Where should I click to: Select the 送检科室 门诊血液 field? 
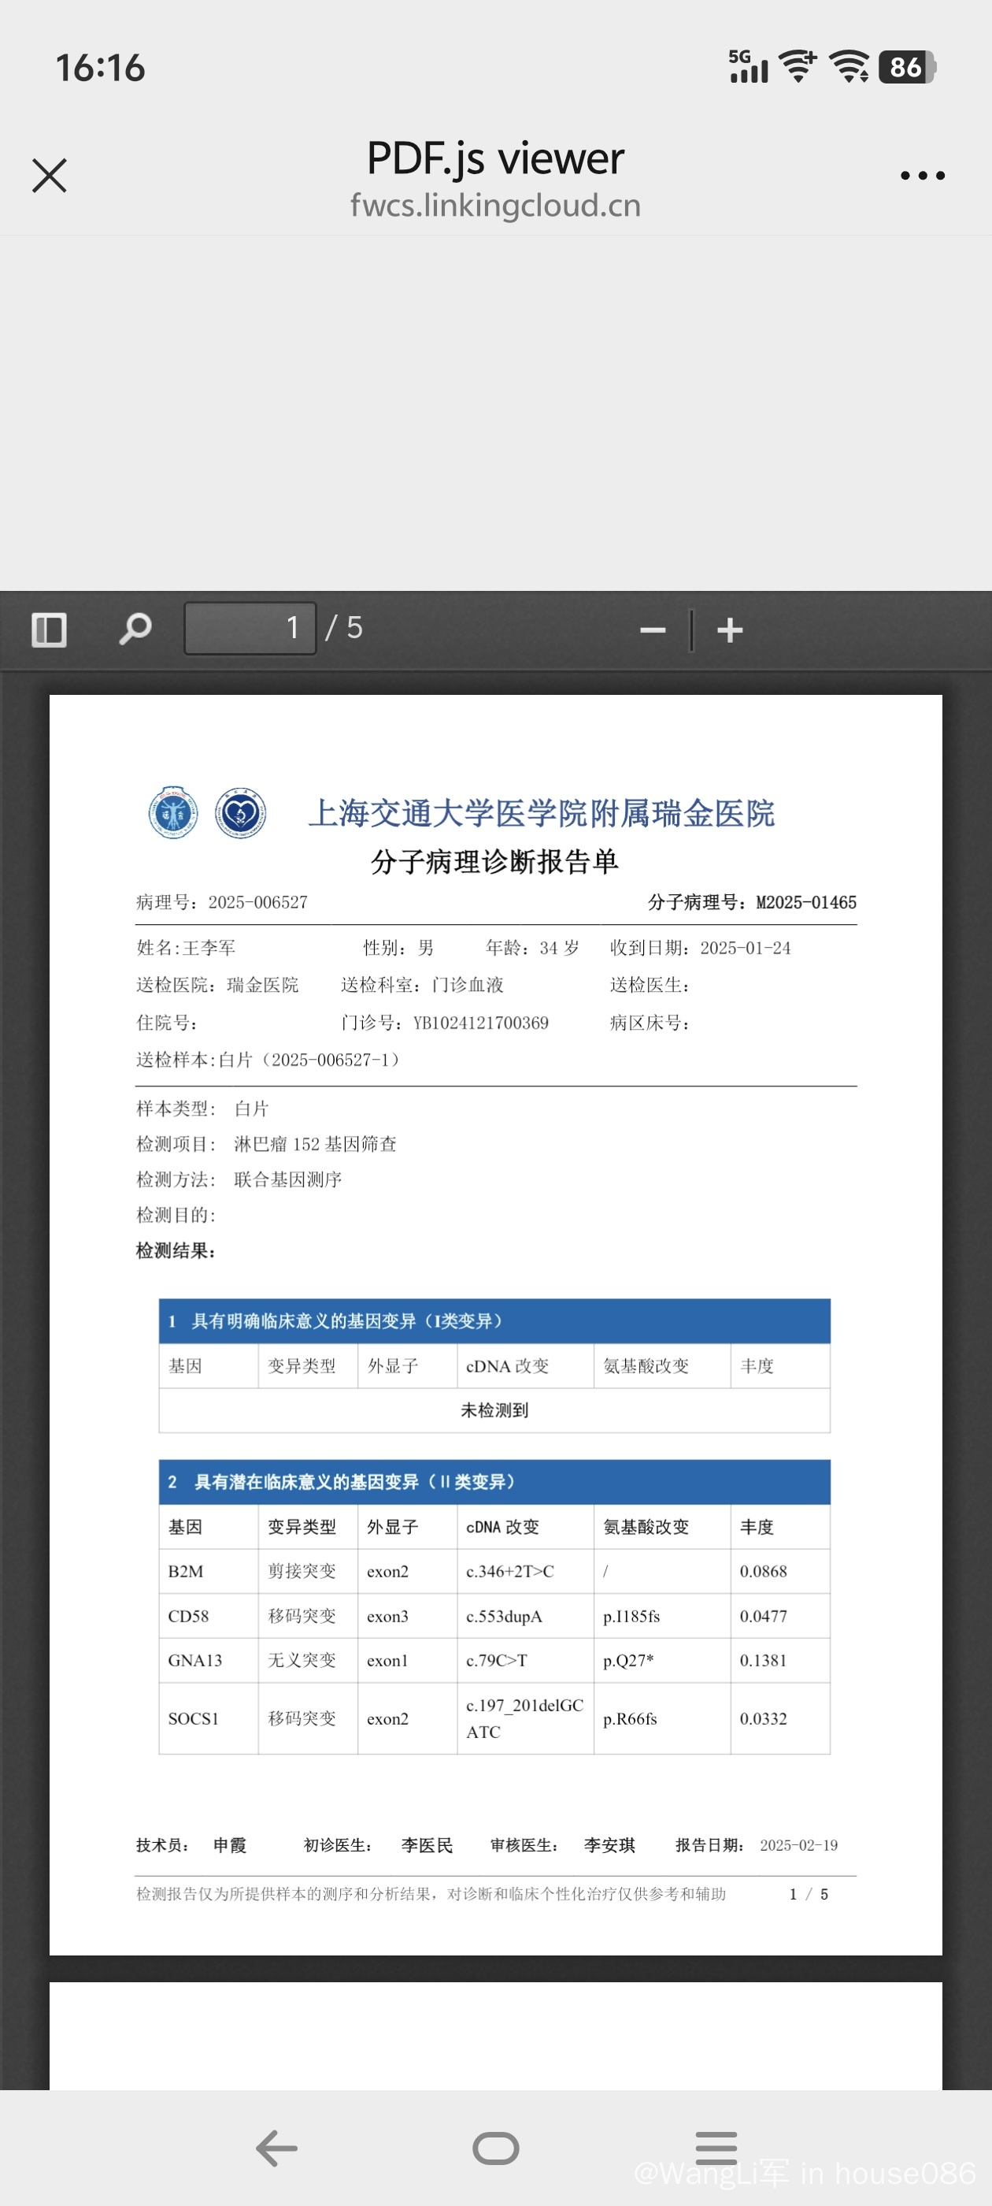[422, 985]
